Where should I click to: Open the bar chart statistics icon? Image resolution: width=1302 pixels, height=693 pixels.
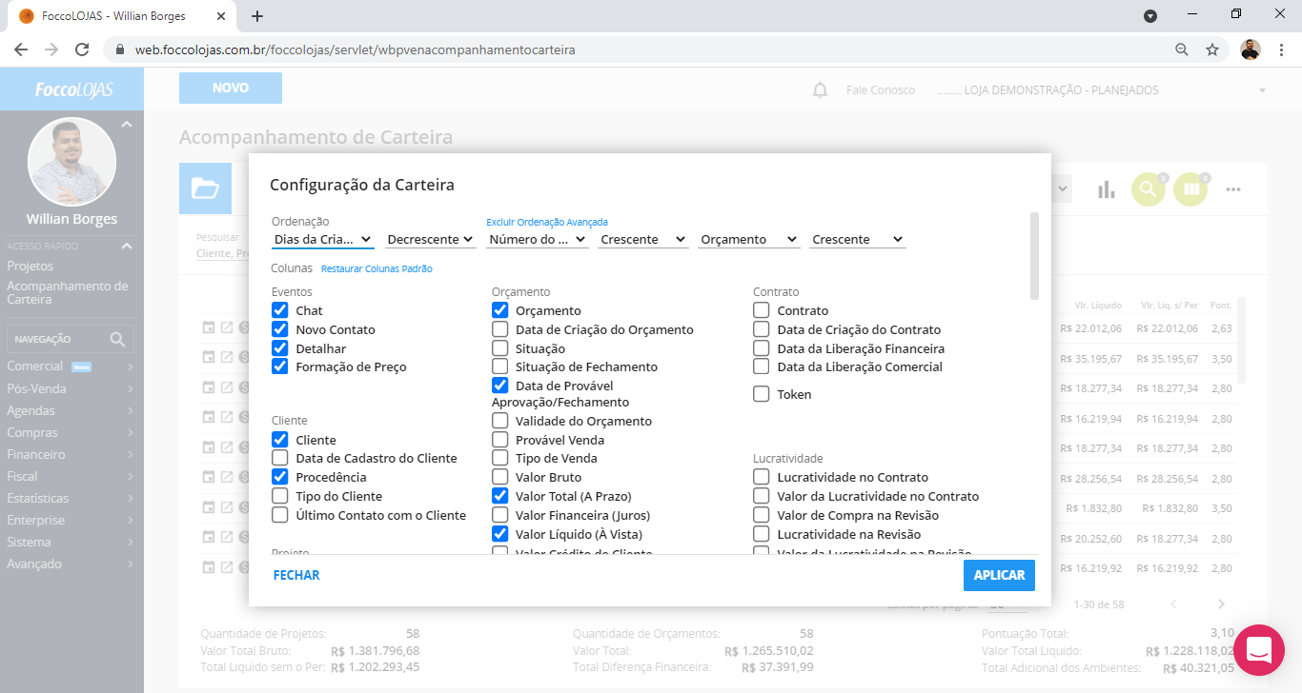(x=1106, y=189)
